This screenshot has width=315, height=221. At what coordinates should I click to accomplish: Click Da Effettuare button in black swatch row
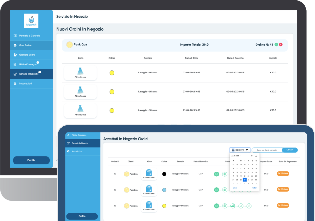tap(283, 173)
